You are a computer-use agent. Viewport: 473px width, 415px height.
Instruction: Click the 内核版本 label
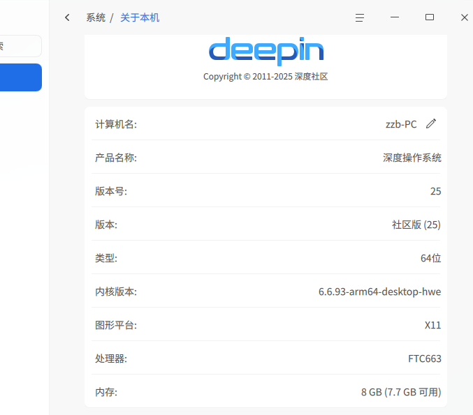(116, 292)
